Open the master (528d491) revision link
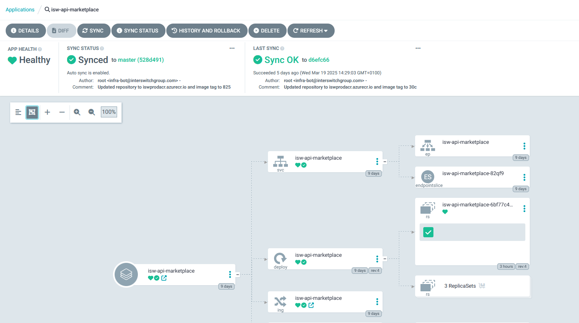This screenshot has height=323, width=579. click(x=141, y=60)
